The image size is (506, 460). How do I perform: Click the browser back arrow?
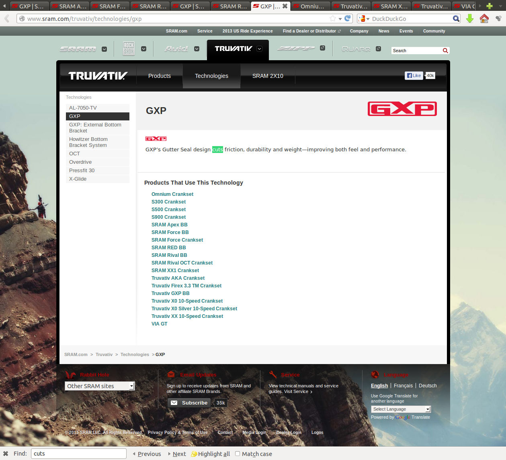7,18
